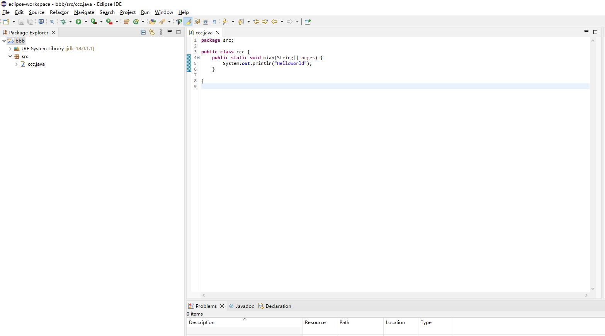605x336 pixels.
Task: Run code with Coverage
Action: pos(95,22)
